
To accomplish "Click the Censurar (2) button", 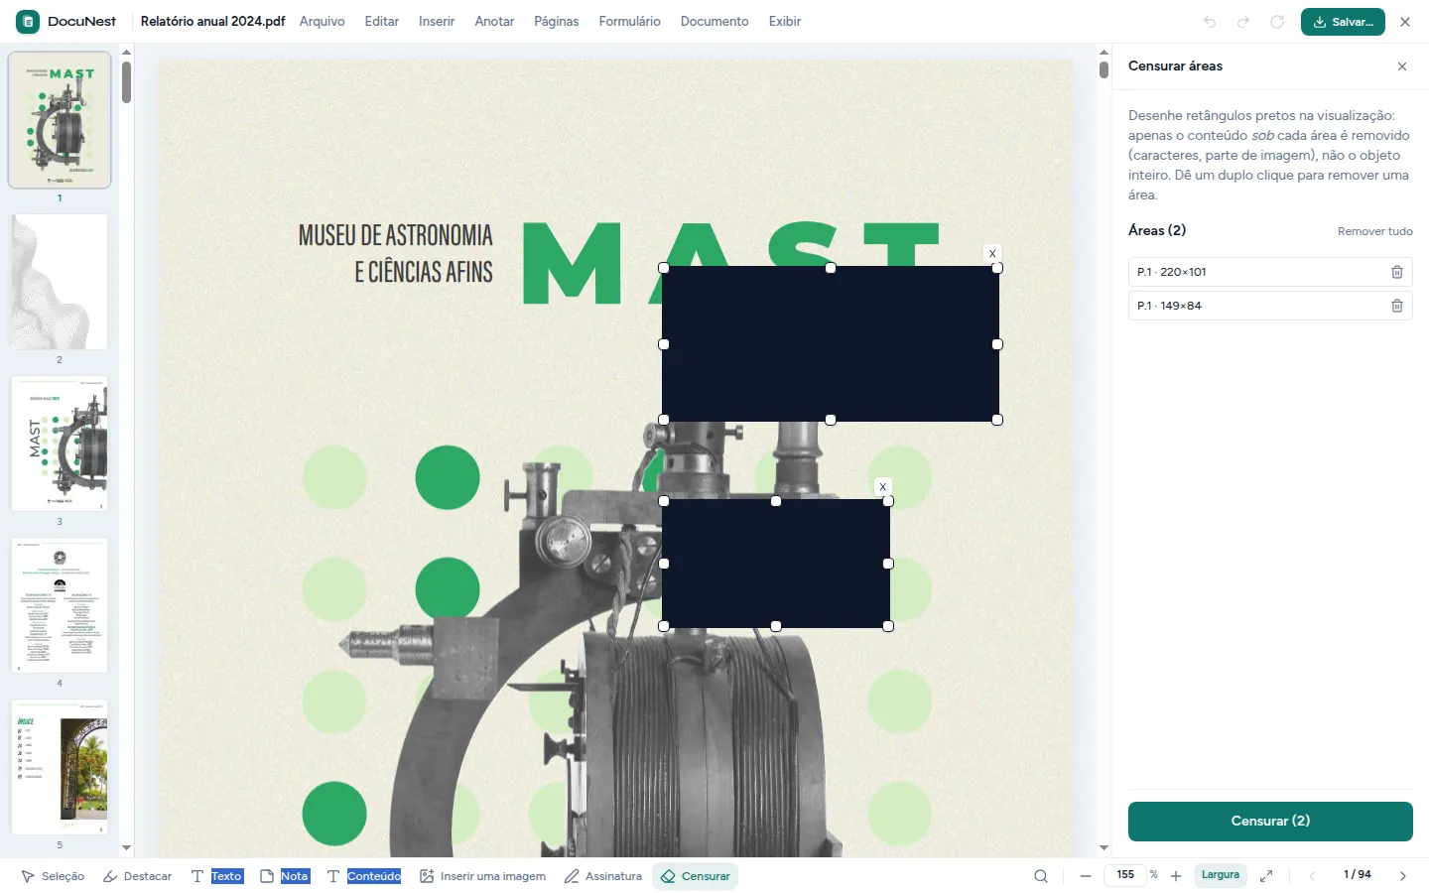I will (1270, 822).
